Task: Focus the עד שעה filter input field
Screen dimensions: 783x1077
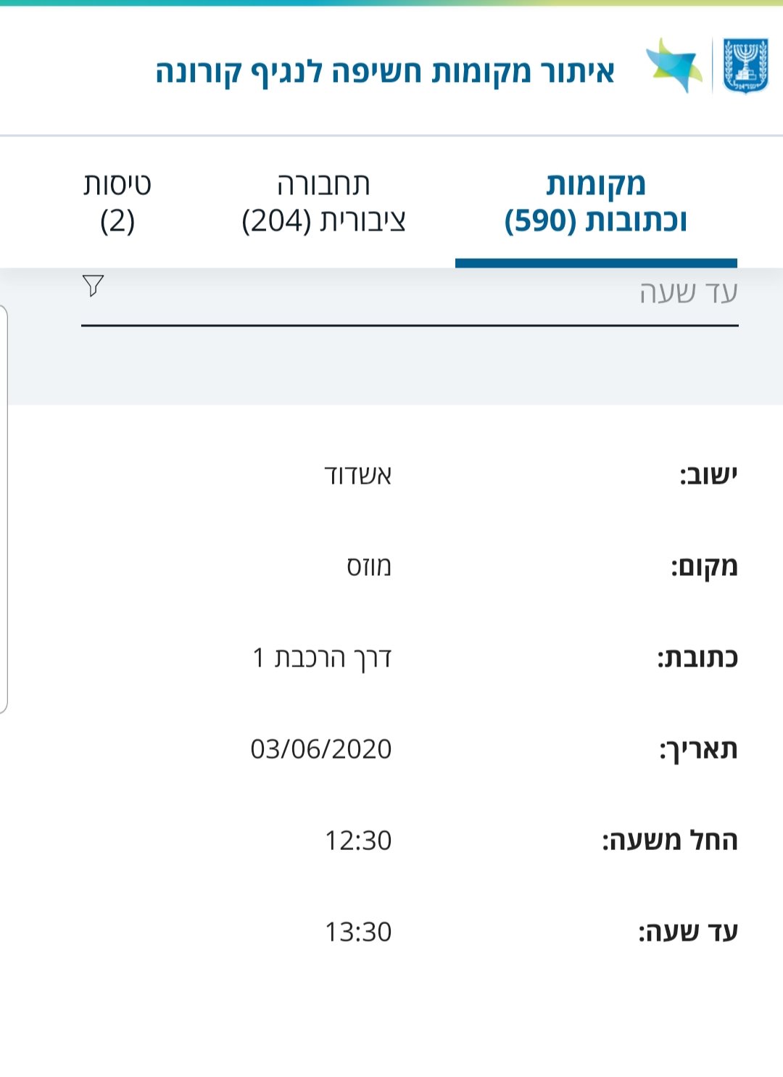Action: (435, 293)
